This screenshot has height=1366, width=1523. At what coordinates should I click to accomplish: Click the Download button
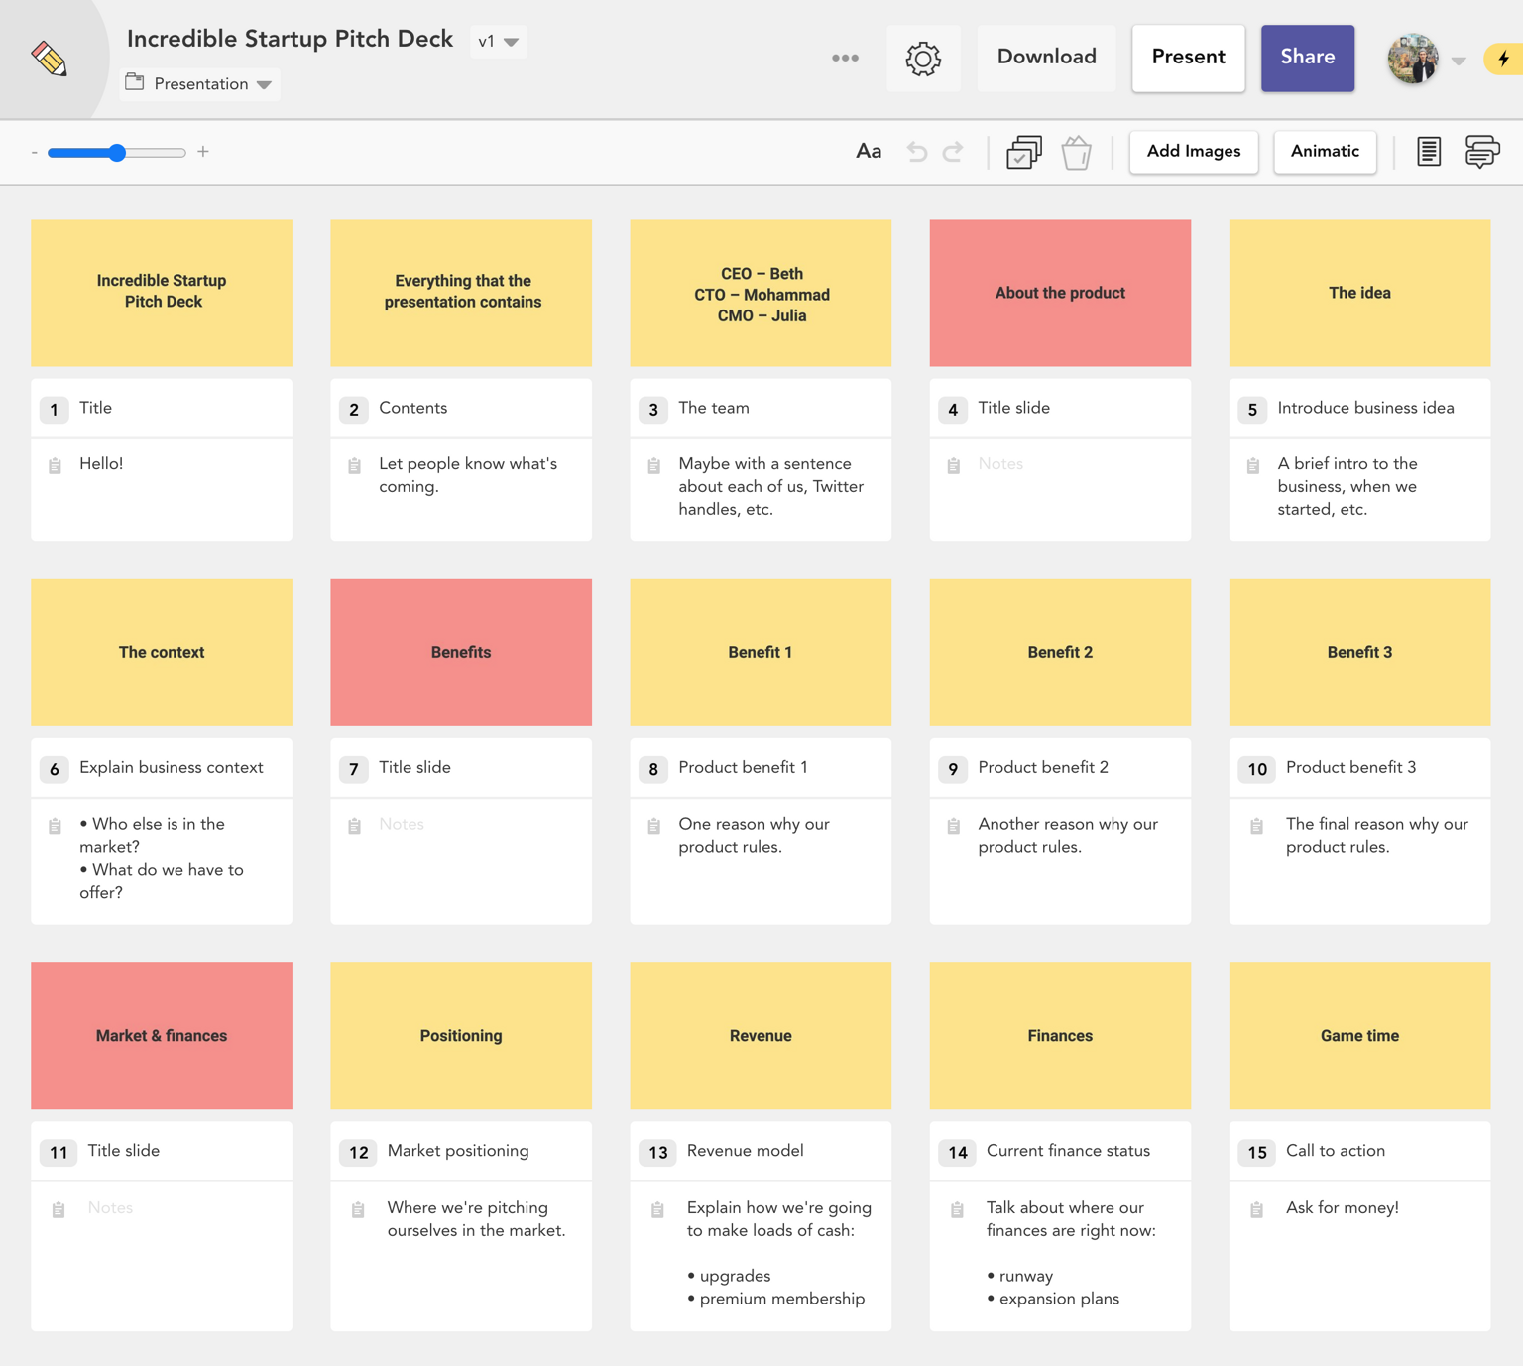pos(1046,58)
